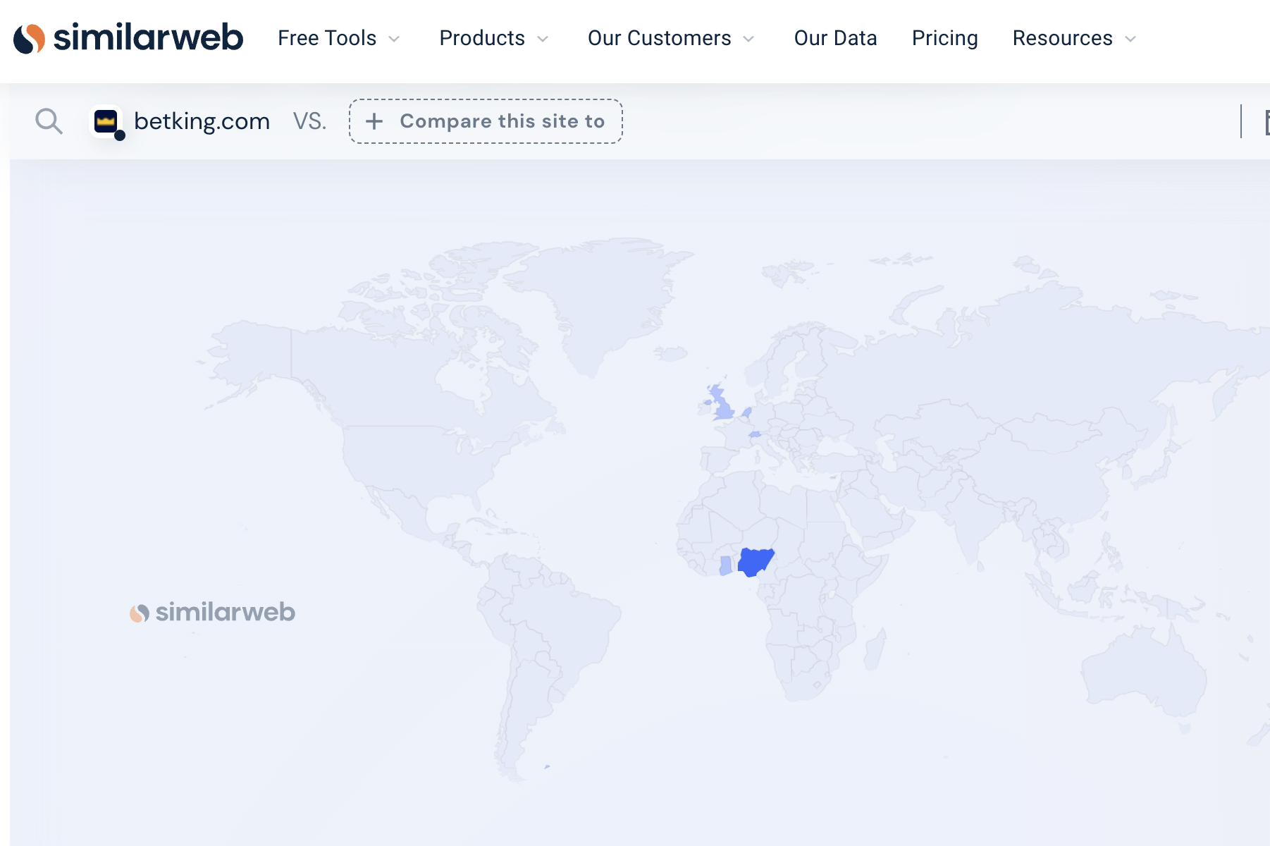Expand the Free Tools chevron
This screenshot has height=846, width=1270.
(x=395, y=39)
